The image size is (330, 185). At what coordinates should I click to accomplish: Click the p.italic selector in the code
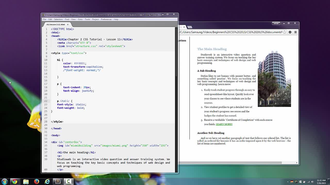coord(63,101)
